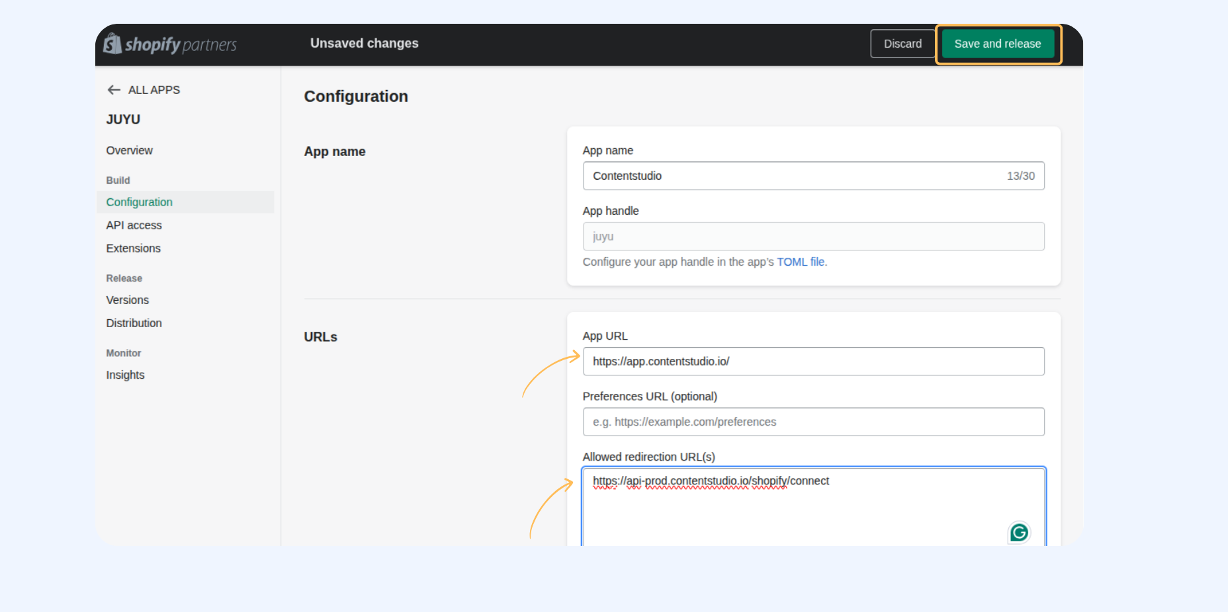Viewport: 1228px width, 612px height.
Task: Click the App name input field
Action: 813,176
